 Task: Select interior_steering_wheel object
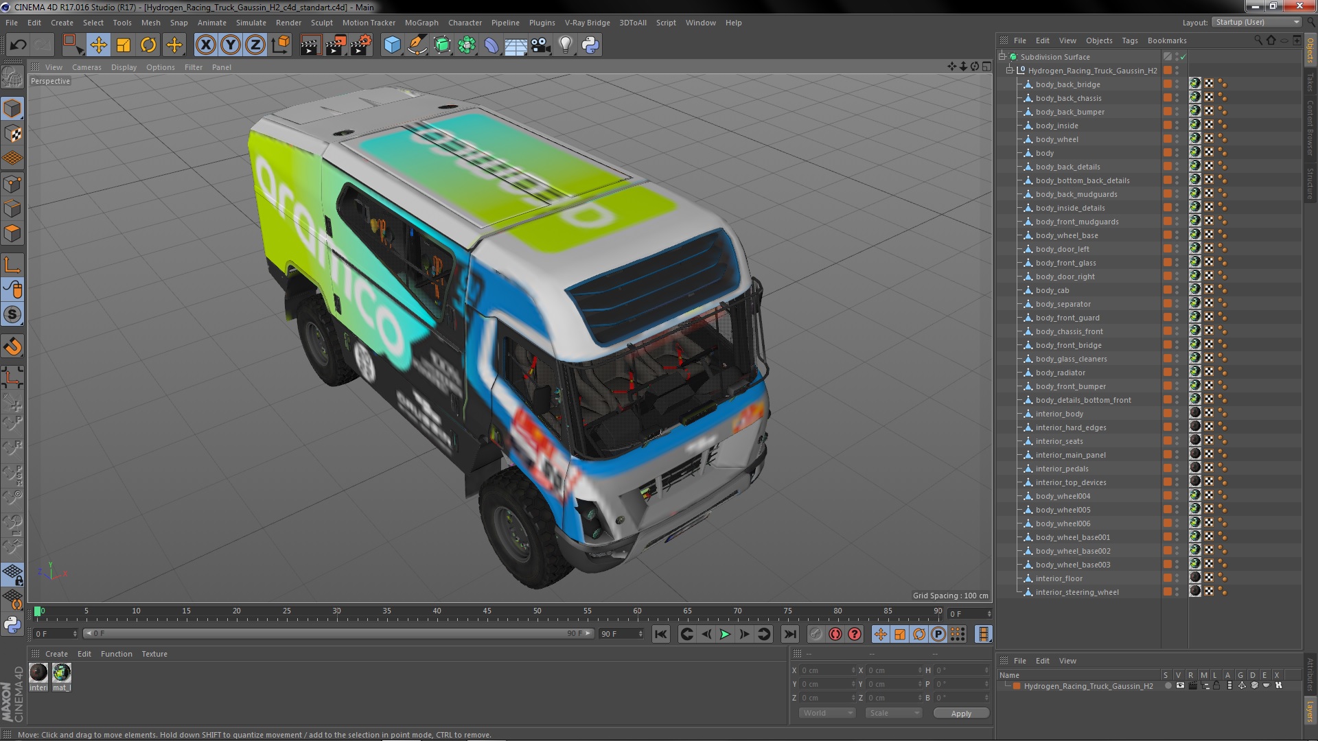(x=1077, y=592)
